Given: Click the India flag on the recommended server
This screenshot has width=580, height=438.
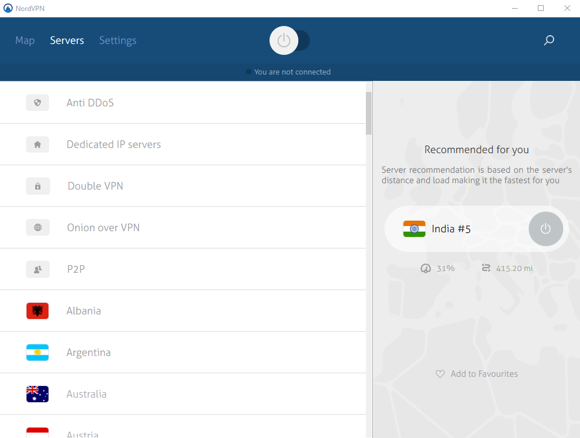Looking at the screenshot, I should [414, 229].
